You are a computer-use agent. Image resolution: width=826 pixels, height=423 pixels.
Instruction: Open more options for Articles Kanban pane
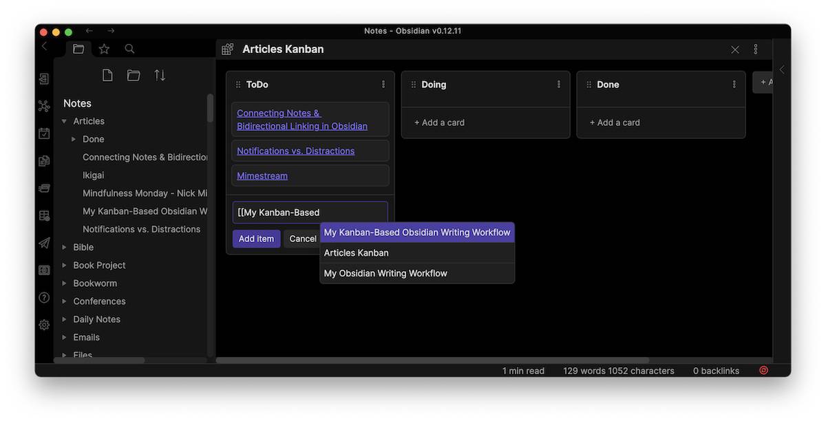point(756,50)
